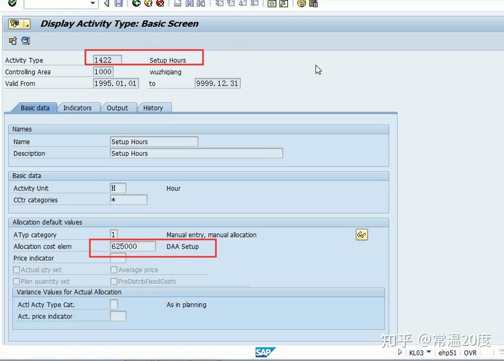Select the master data icon beside ATyp category
Image resolution: width=504 pixels, height=361 pixels.
click(x=361, y=235)
